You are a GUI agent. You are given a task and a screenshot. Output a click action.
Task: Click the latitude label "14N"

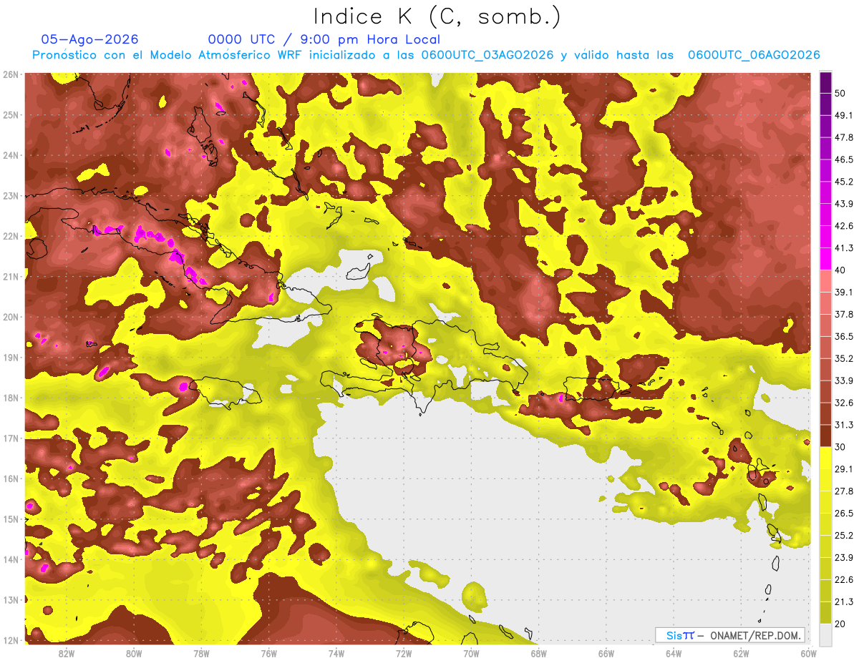point(11,559)
